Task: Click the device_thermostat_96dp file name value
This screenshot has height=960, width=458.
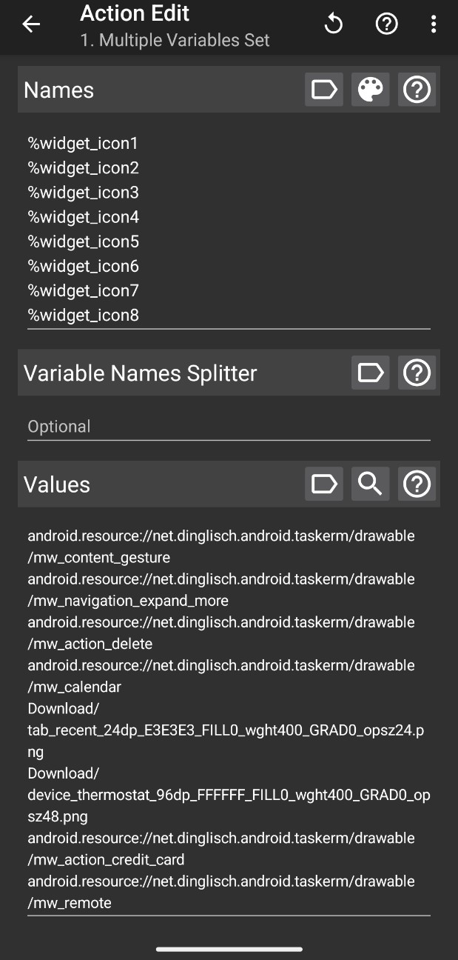Action: pyautogui.click(x=229, y=805)
